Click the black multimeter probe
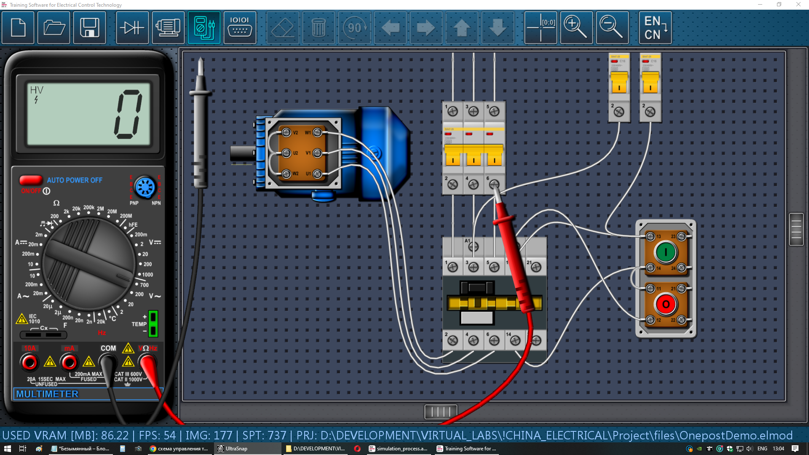809x455 pixels. click(x=201, y=126)
